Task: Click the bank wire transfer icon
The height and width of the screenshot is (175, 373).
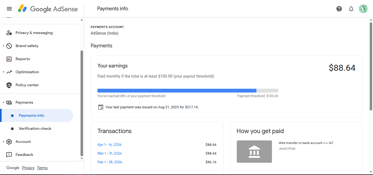Action: [254, 152]
